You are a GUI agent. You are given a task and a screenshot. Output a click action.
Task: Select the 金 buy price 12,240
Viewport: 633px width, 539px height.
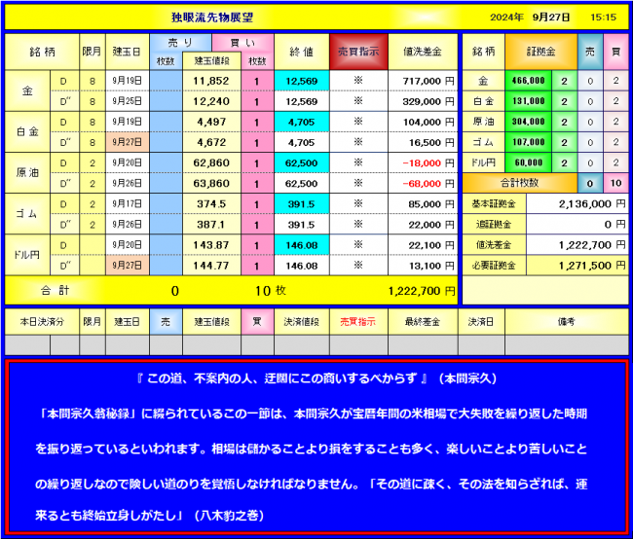coord(212,101)
